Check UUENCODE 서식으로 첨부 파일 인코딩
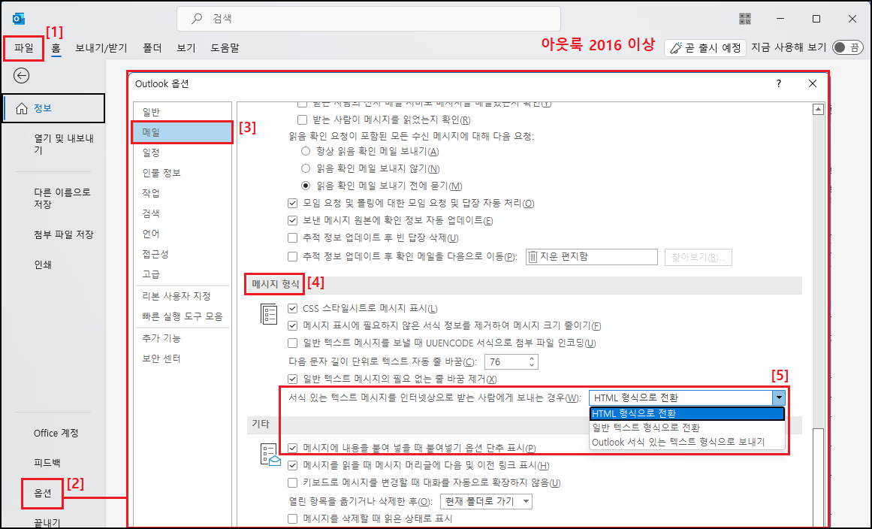Viewport: 872px width, 529px height. [x=292, y=343]
